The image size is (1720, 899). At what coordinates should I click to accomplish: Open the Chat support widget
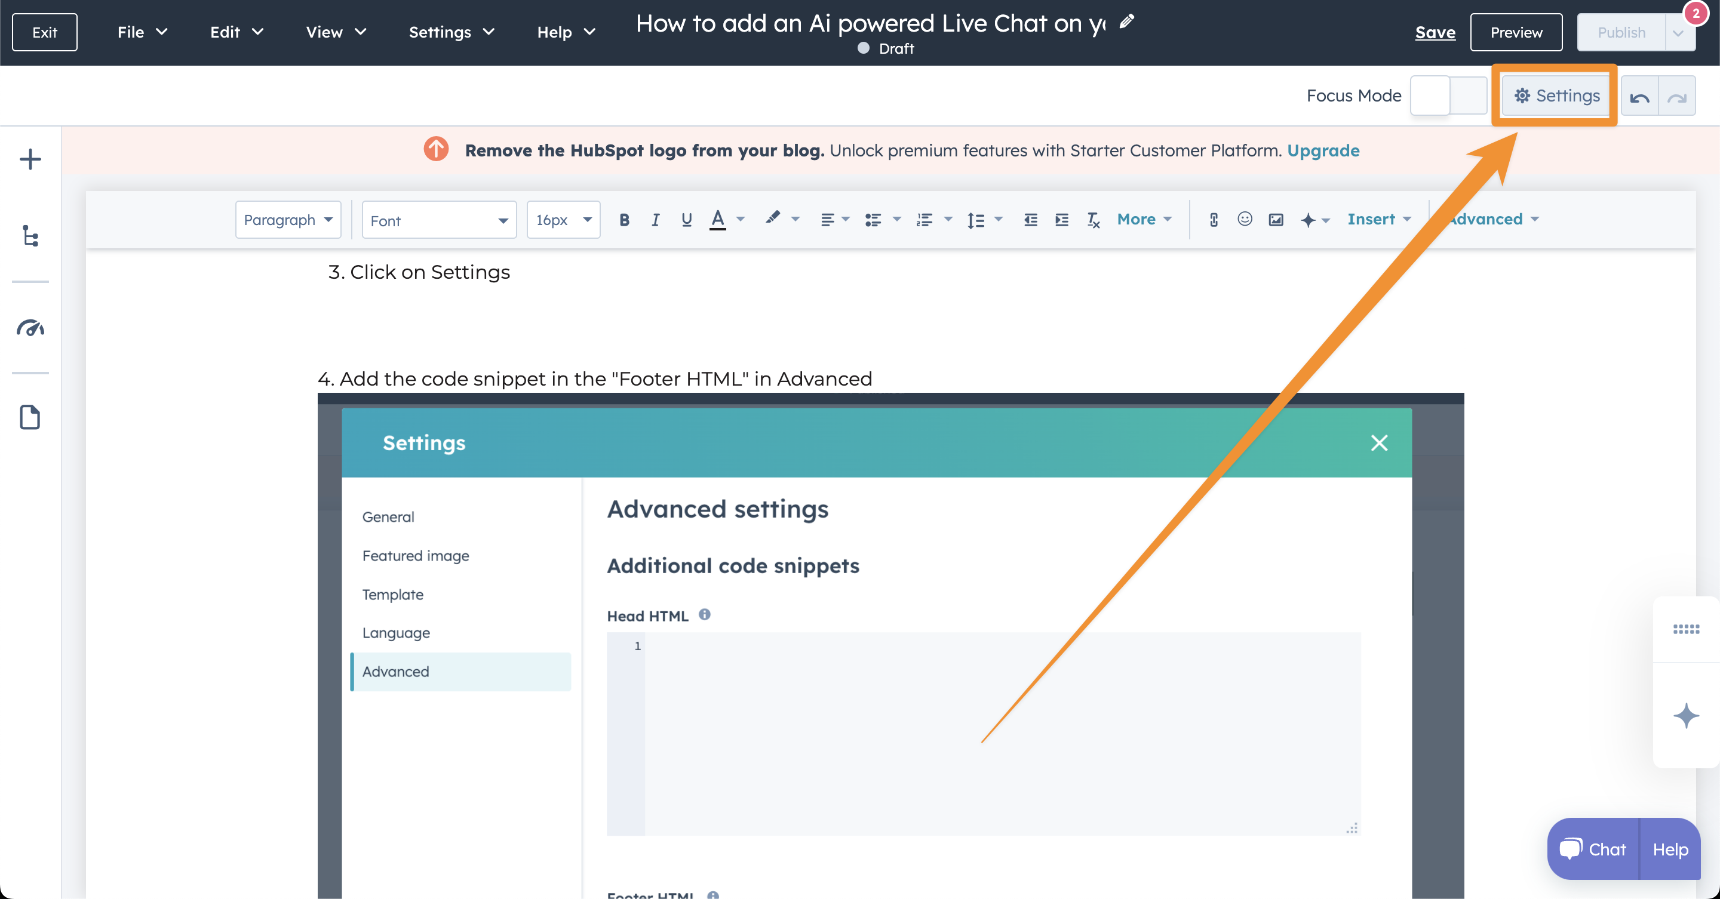click(1593, 849)
